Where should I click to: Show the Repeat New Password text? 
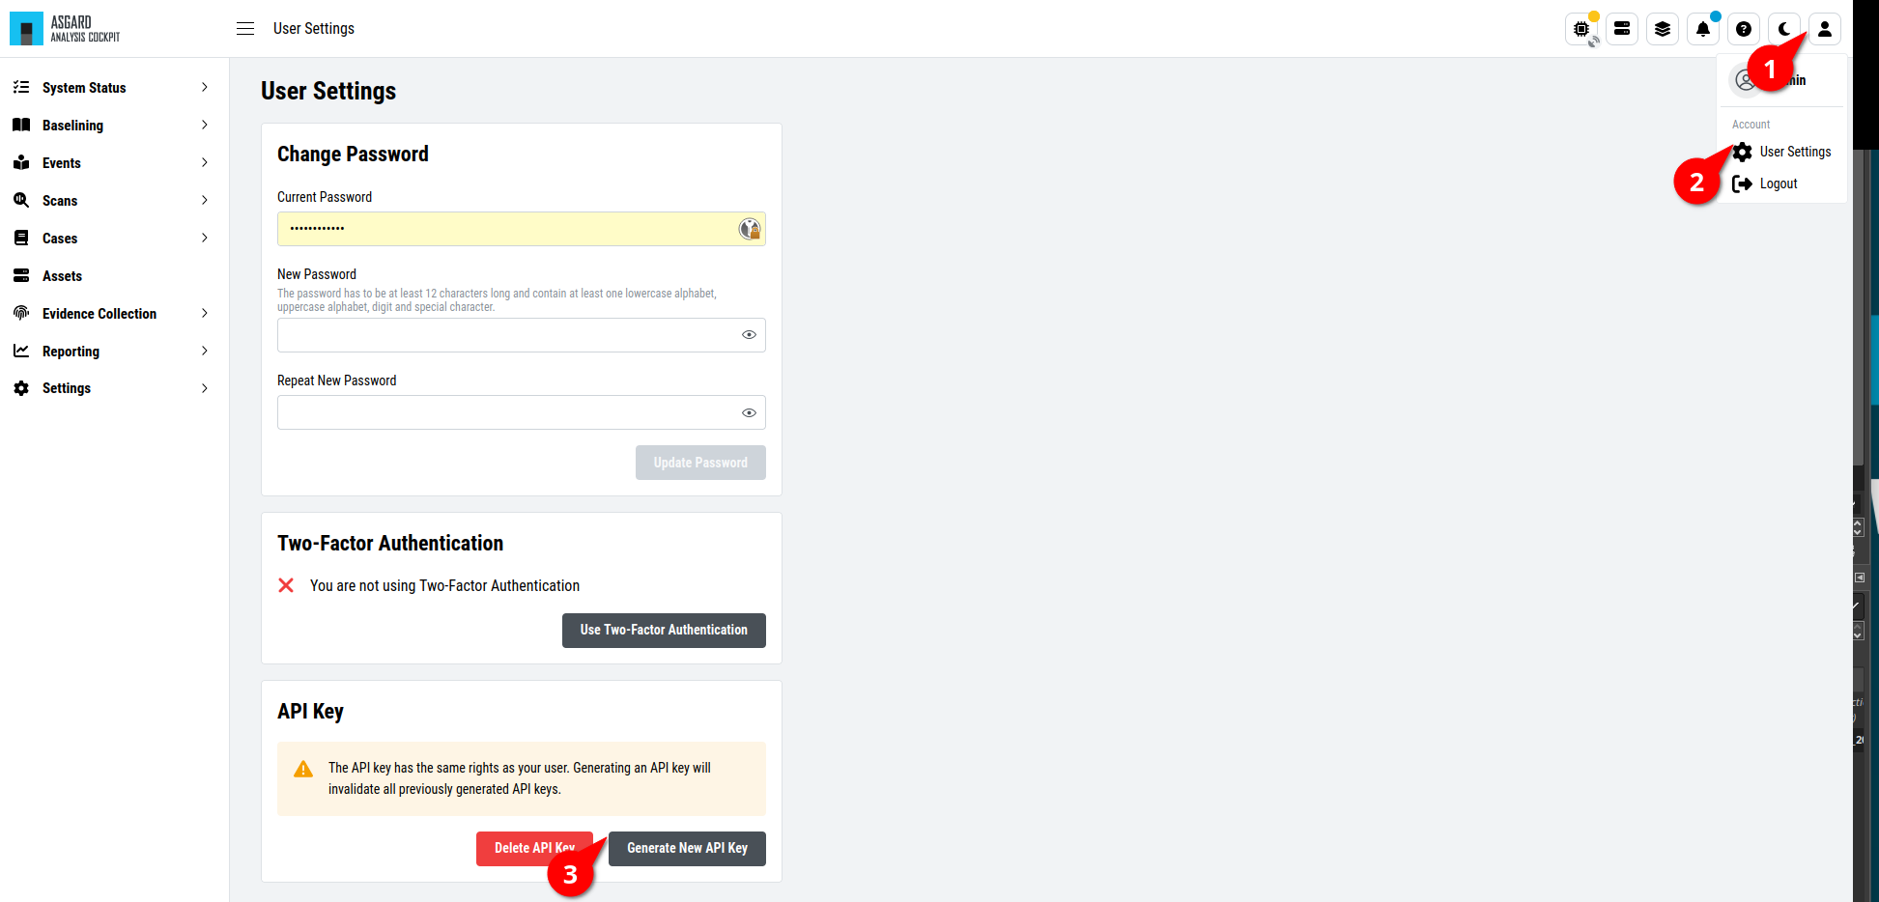749,412
